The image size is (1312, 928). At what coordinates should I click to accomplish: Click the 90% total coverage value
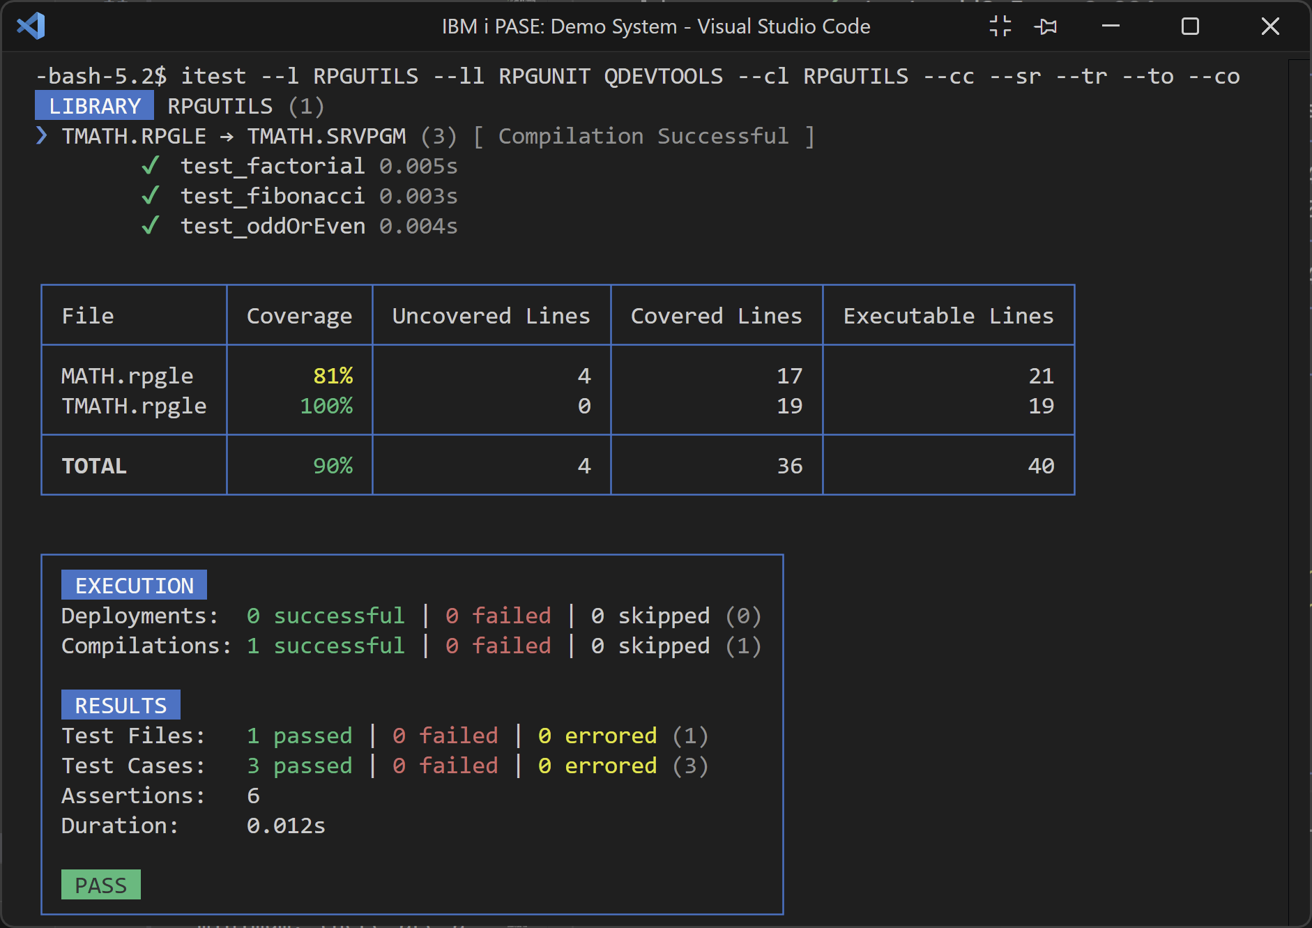(333, 466)
